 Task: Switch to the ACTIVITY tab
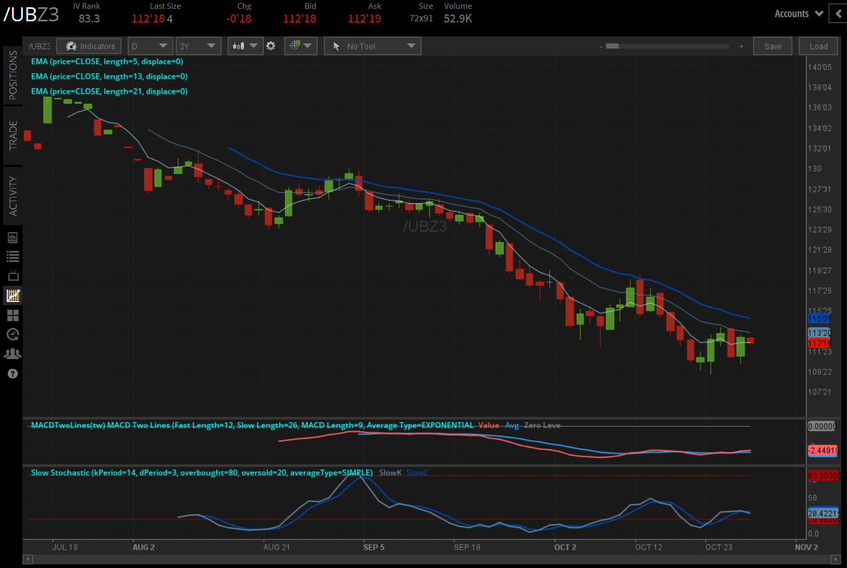coord(13,196)
